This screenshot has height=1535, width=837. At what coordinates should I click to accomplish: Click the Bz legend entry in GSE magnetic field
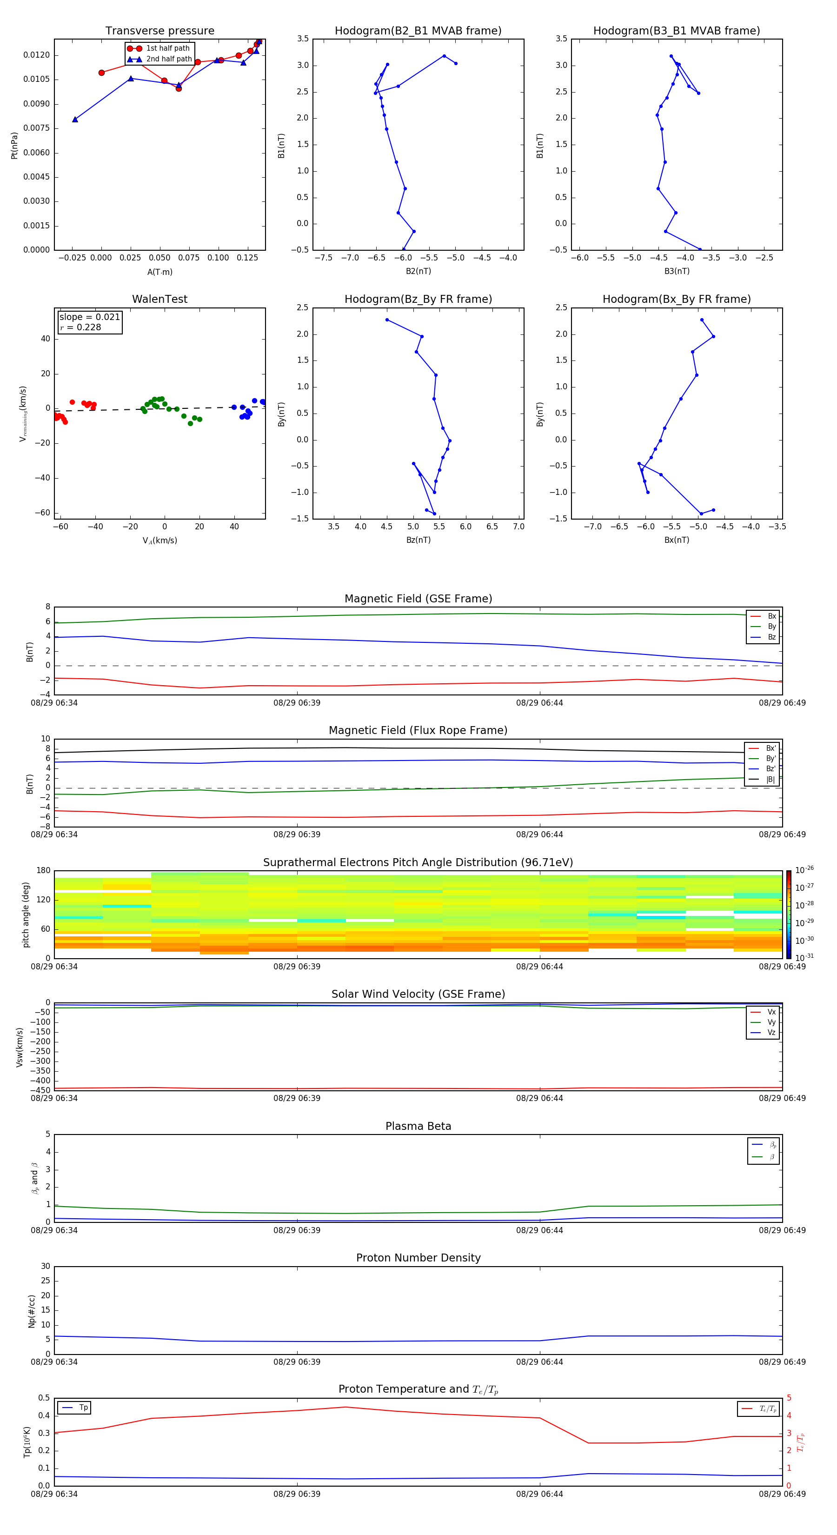[x=763, y=637]
